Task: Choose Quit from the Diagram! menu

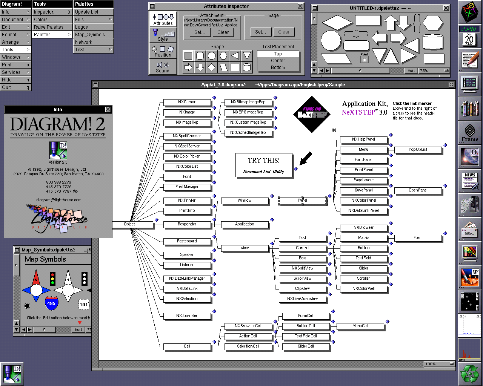Action: click(x=15, y=87)
